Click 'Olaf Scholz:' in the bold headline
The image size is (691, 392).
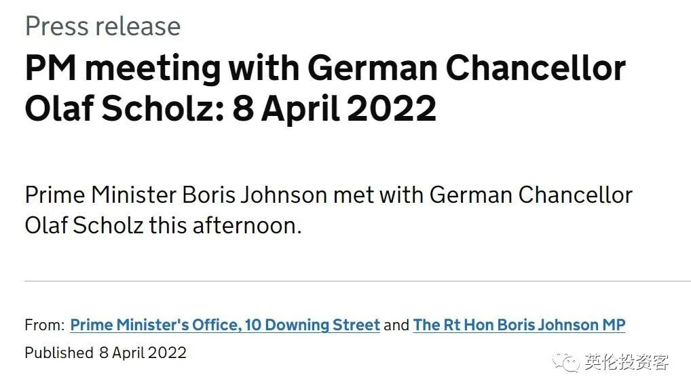click(125, 109)
